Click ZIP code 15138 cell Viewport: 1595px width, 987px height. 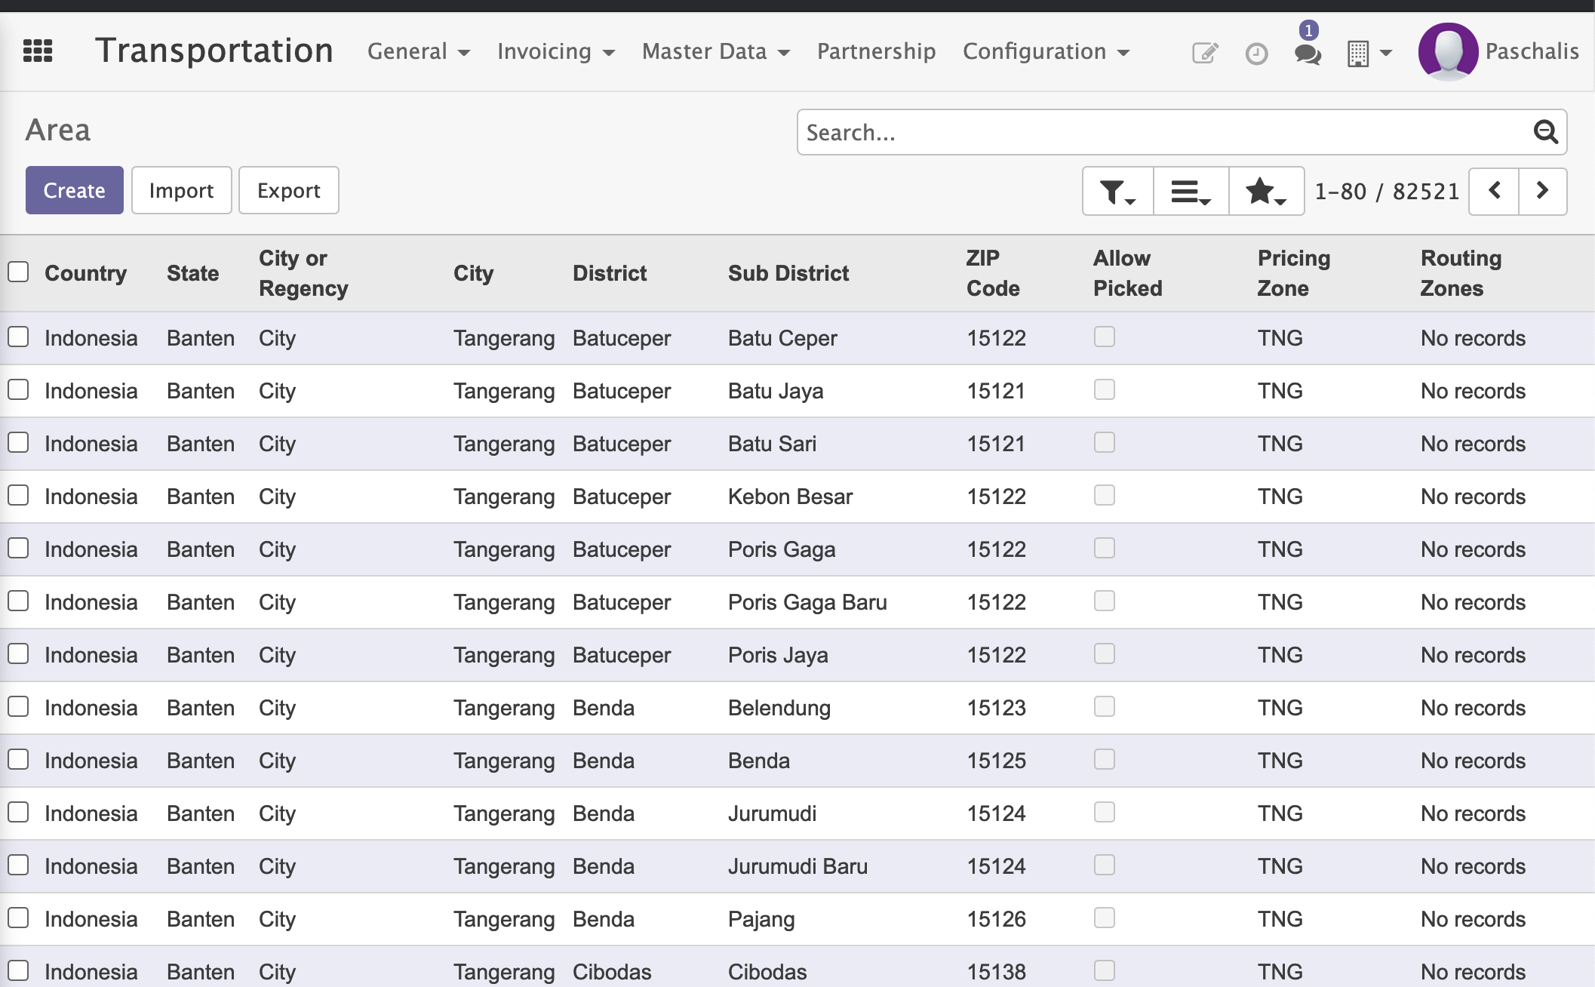[996, 972]
